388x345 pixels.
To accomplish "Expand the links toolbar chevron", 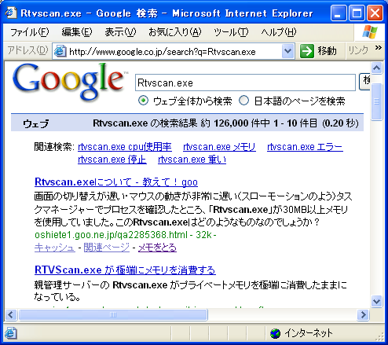I will [378, 47].
